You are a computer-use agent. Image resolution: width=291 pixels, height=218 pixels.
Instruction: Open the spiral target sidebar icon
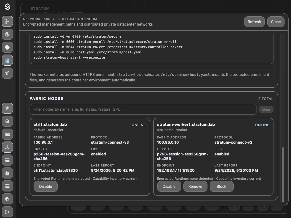pos(7,34)
